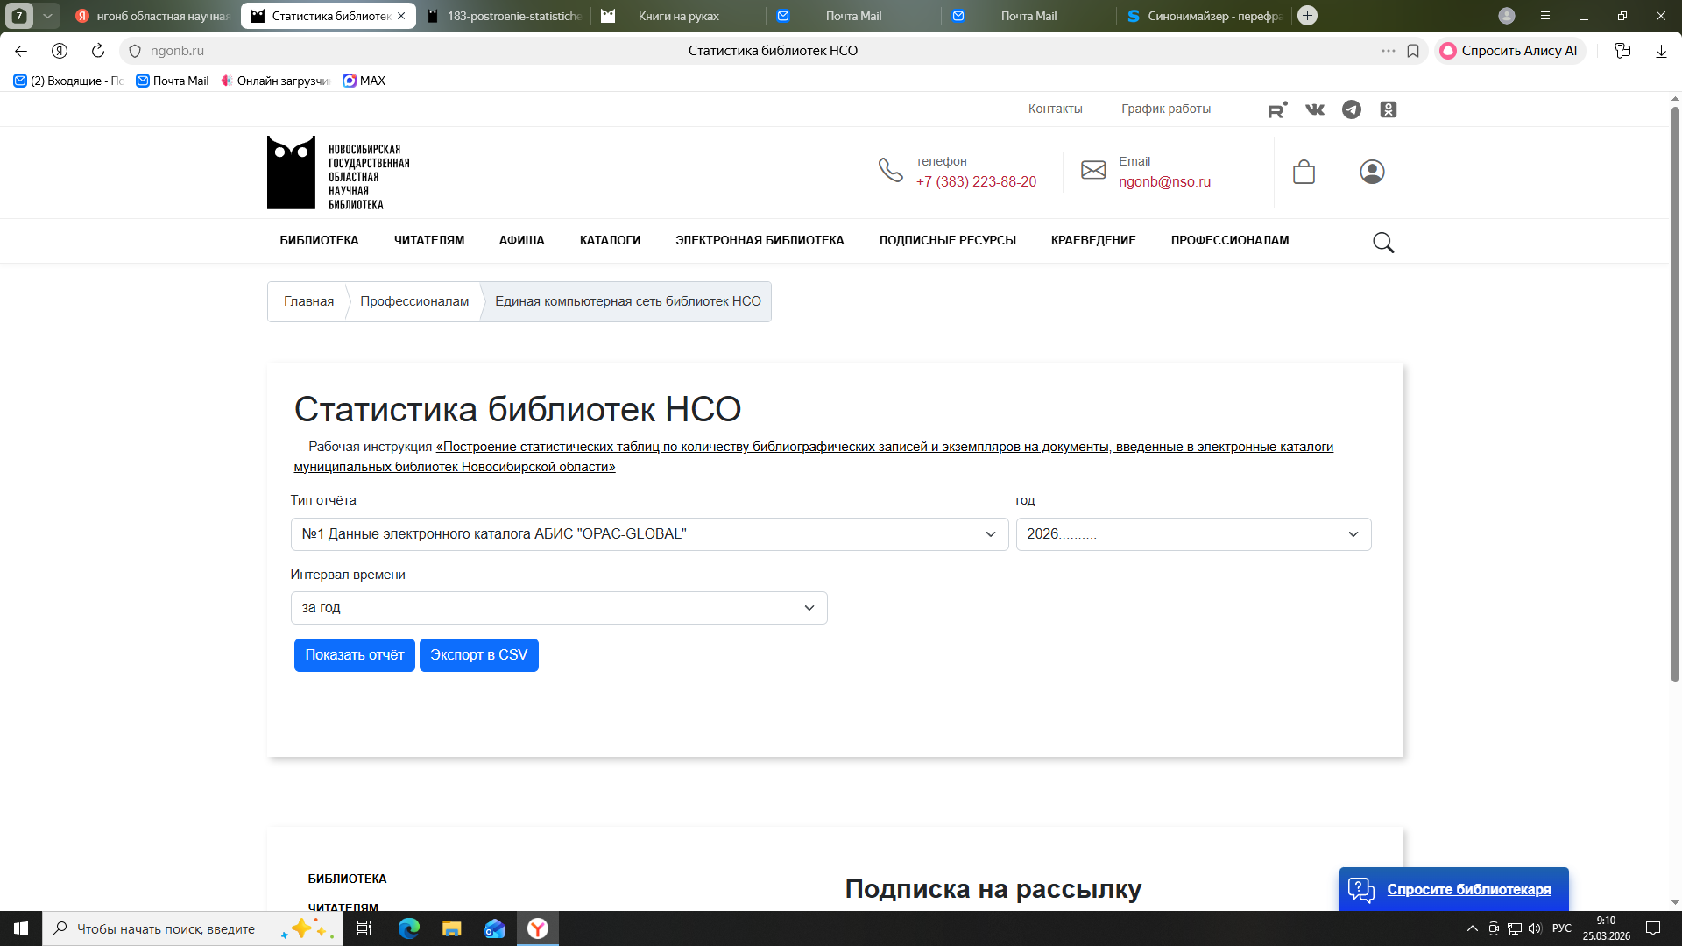Expand the Интервал времени dropdown
This screenshot has height=946, width=1682.
point(559,608)
